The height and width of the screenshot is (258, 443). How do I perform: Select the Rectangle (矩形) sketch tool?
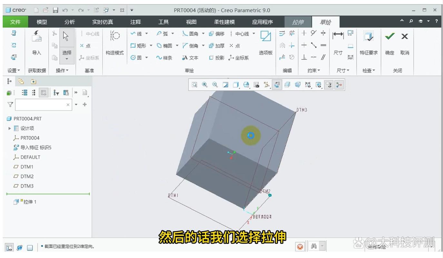[x=138, y=46]
